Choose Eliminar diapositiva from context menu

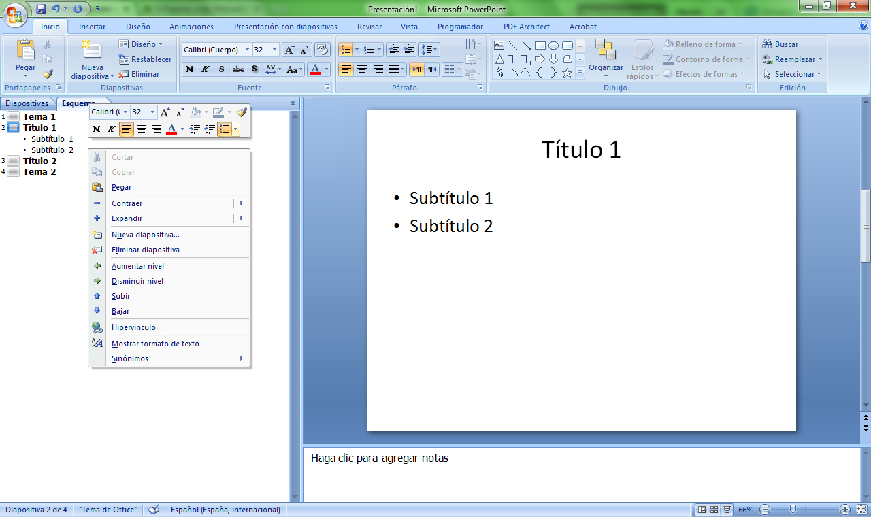tap(146, 250)
